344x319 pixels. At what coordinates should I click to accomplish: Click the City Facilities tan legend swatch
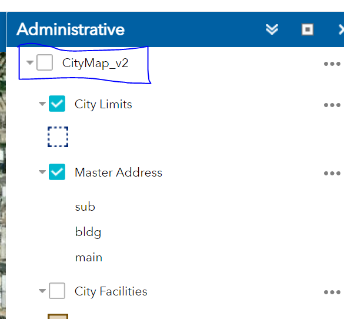click(58, 317)
